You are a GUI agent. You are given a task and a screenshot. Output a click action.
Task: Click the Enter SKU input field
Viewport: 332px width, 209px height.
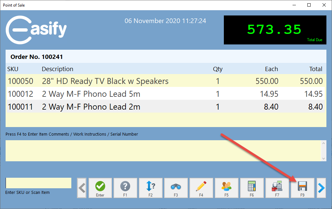click(x=38, y=183)
